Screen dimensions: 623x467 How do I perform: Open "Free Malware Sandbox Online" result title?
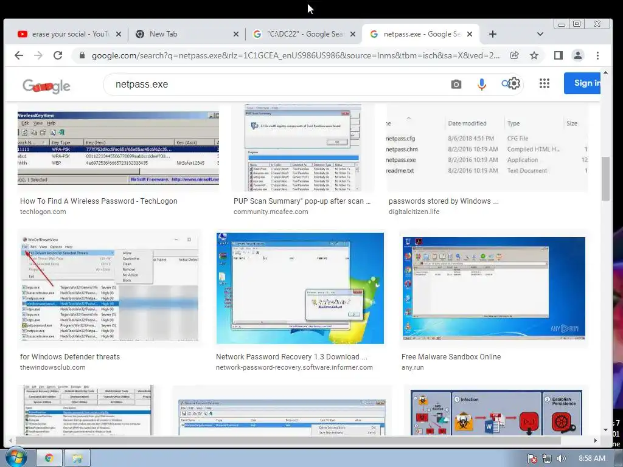click(x=451, y=356)
